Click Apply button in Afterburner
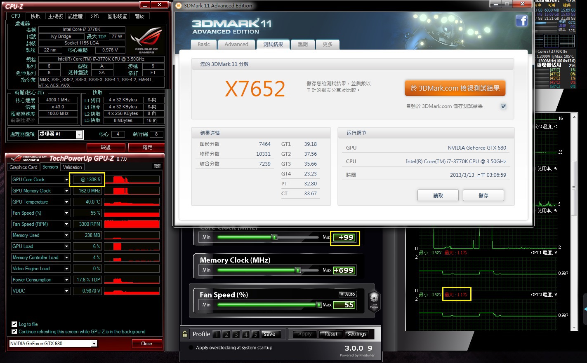Screen dimensions: 587x363 point(305,334)
